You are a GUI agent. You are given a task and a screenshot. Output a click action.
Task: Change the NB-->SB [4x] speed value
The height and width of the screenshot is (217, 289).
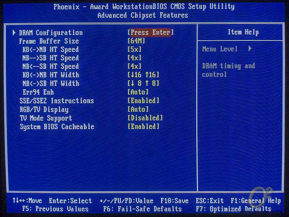[x=134, y=58]
